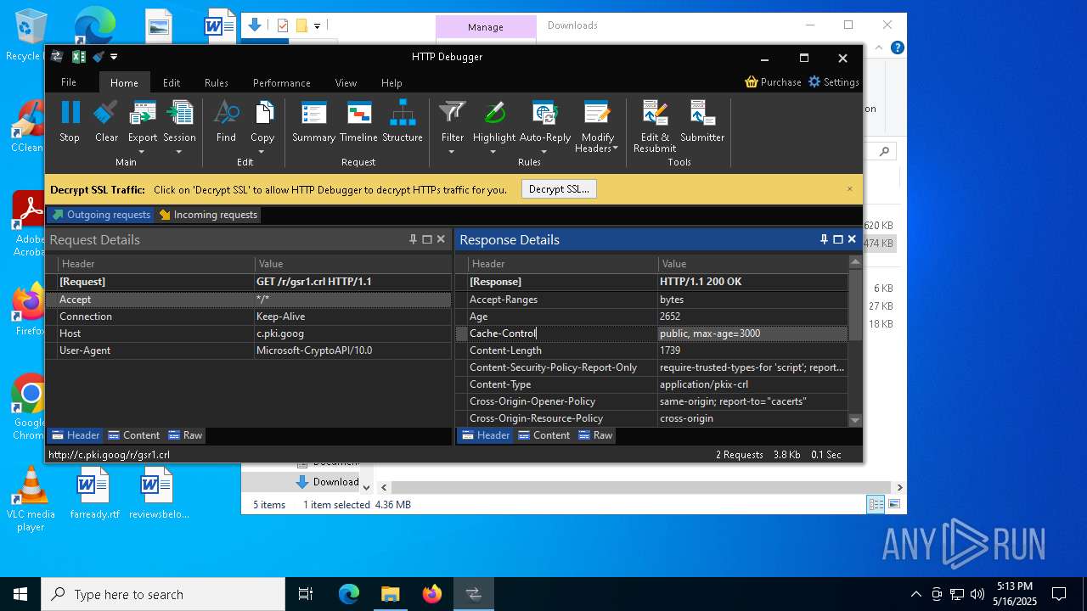The height and width of the screenshot is (611, 1087).
Task: Click the Auto-Reply rules icon
Action: tap(545, 114)
